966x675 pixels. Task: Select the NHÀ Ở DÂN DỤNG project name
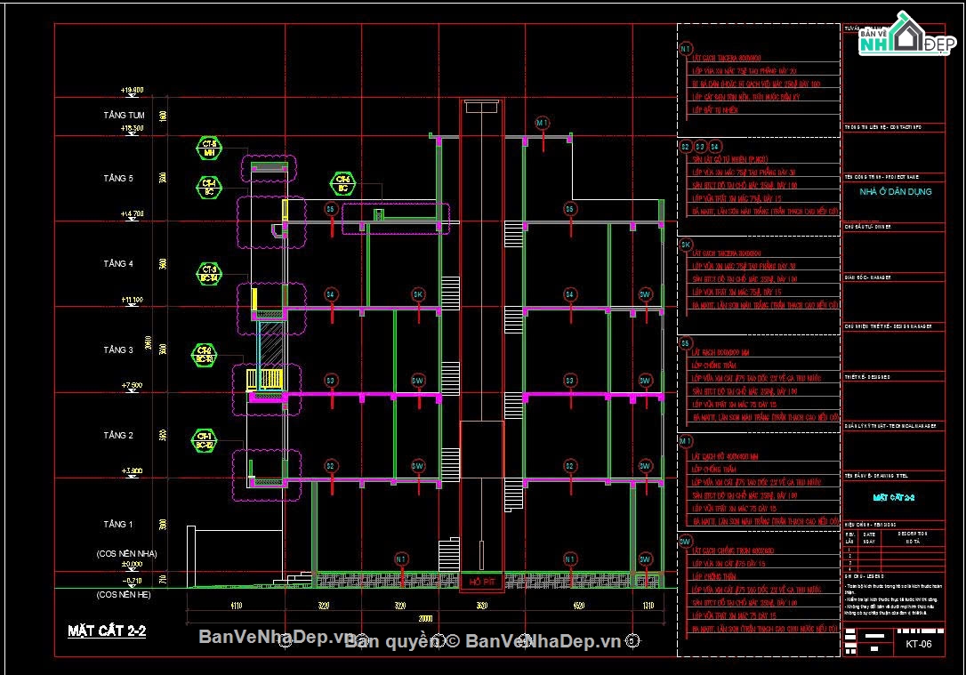click(895, 191)
